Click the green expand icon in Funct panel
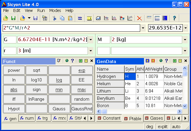The height and width of the screenshot is (131, 191). [x=81, y=61]
